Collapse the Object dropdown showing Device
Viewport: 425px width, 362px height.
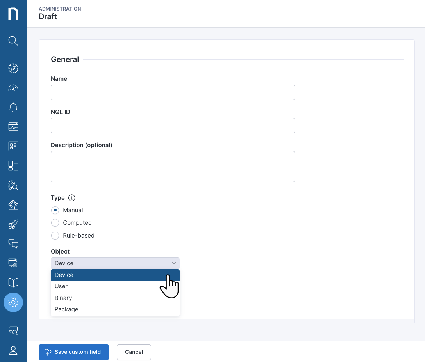click(x=115, y=263)
